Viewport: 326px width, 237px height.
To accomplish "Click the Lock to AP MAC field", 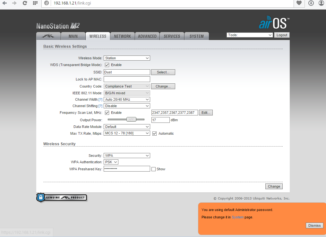I will 127,79.
